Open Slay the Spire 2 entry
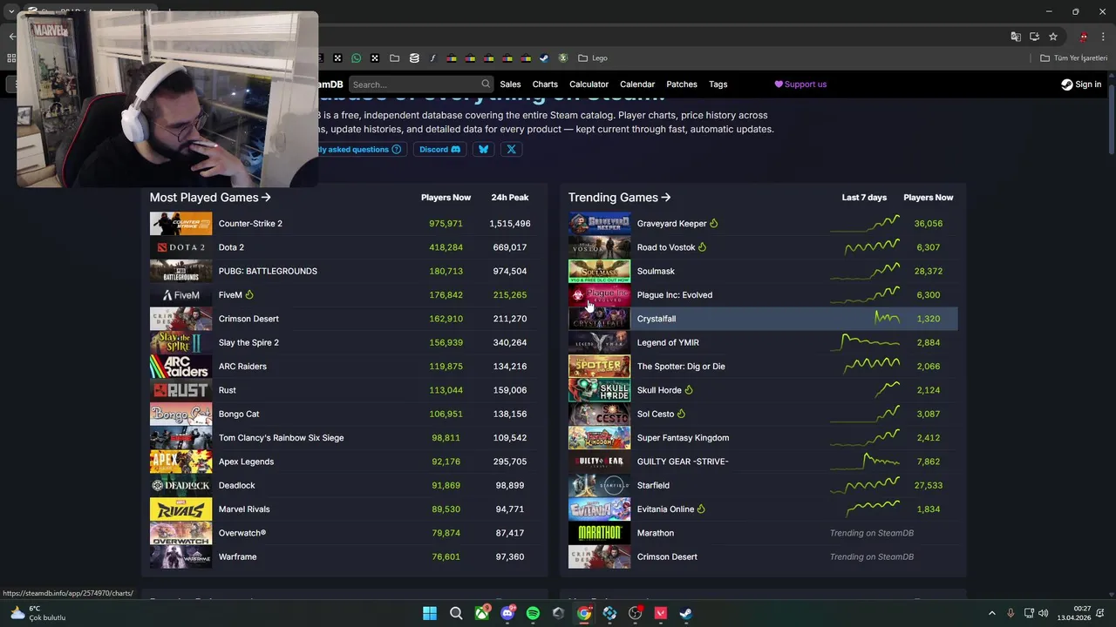 (248, 342)
